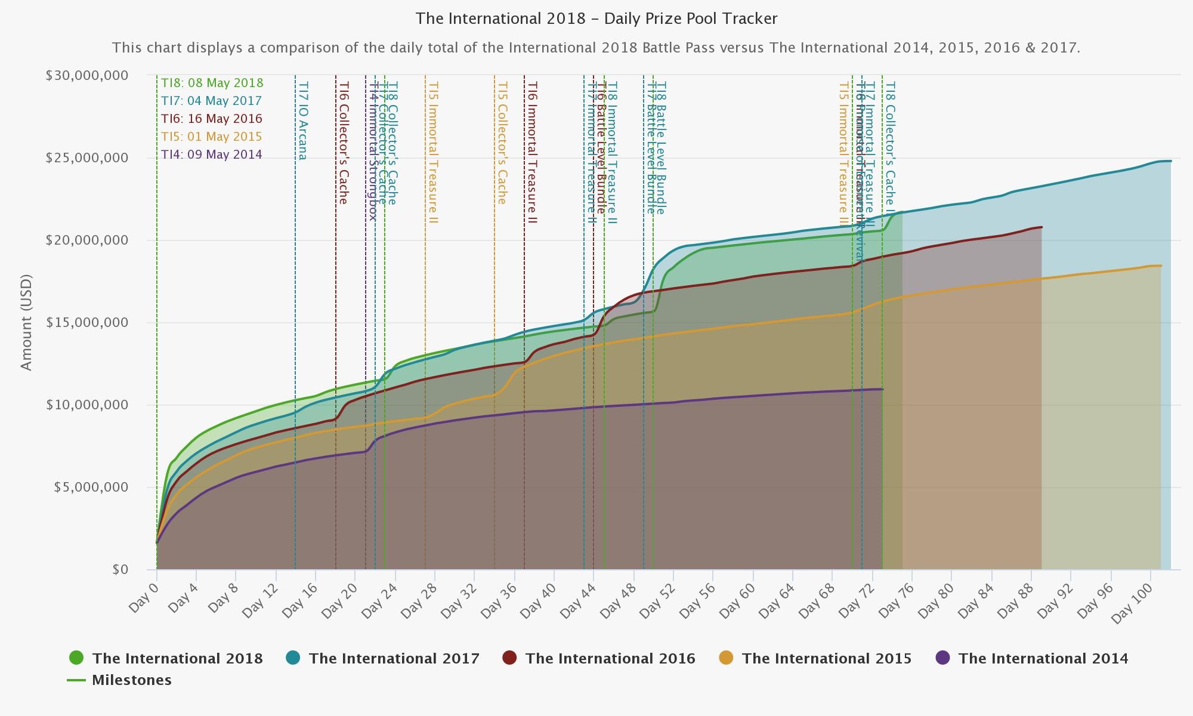The width and height of the screenshot is (1193, 716).
Task: Click the $10,000,000 y-axis label
Action: pos(86,405)
